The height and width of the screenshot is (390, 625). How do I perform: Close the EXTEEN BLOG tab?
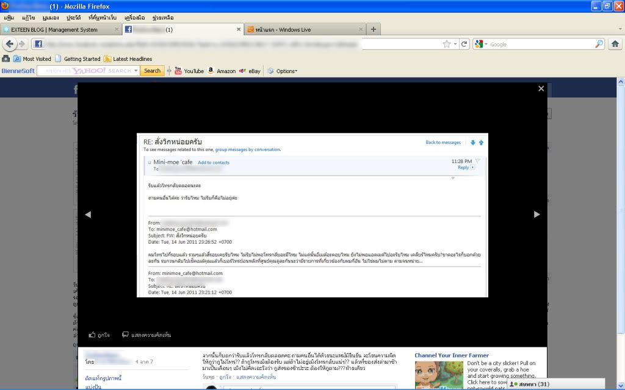point(117,29)
